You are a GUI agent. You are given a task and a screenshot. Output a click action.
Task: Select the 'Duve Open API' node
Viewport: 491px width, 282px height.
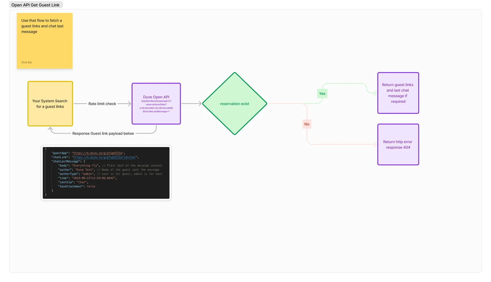156,104
